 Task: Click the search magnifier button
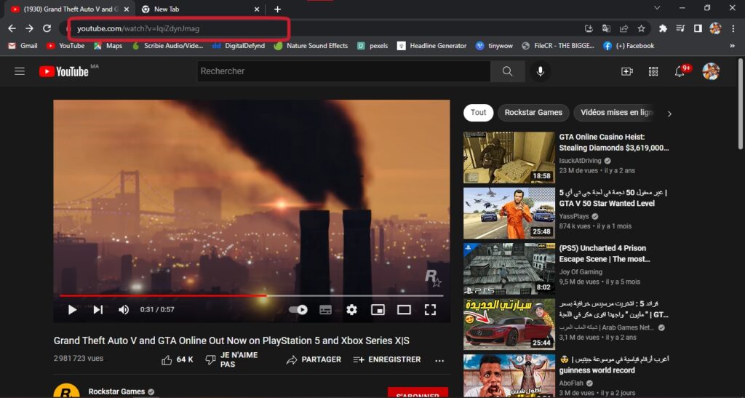(507, 71)
